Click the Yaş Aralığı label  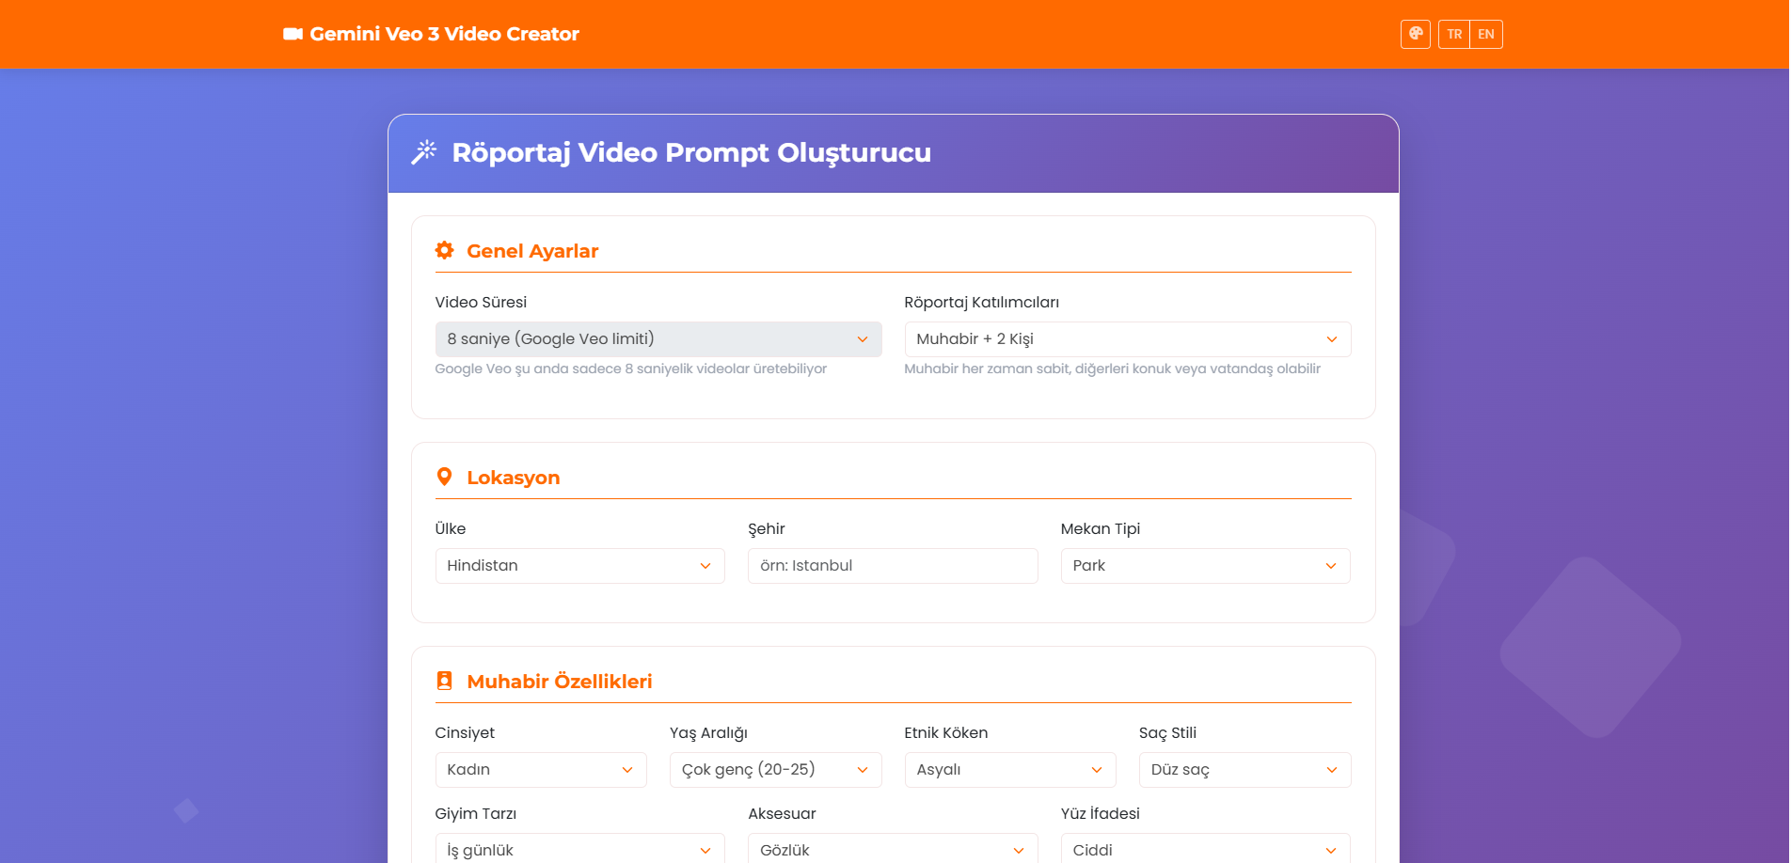click(708, 733)
